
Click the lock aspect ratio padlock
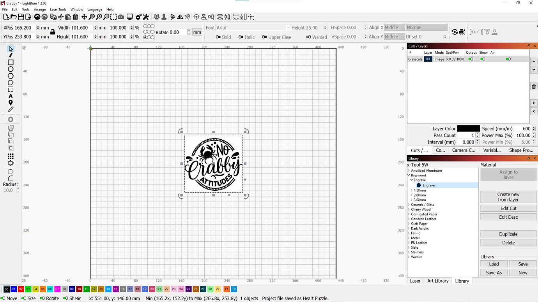pyautogui.click(x=53, y=32)
